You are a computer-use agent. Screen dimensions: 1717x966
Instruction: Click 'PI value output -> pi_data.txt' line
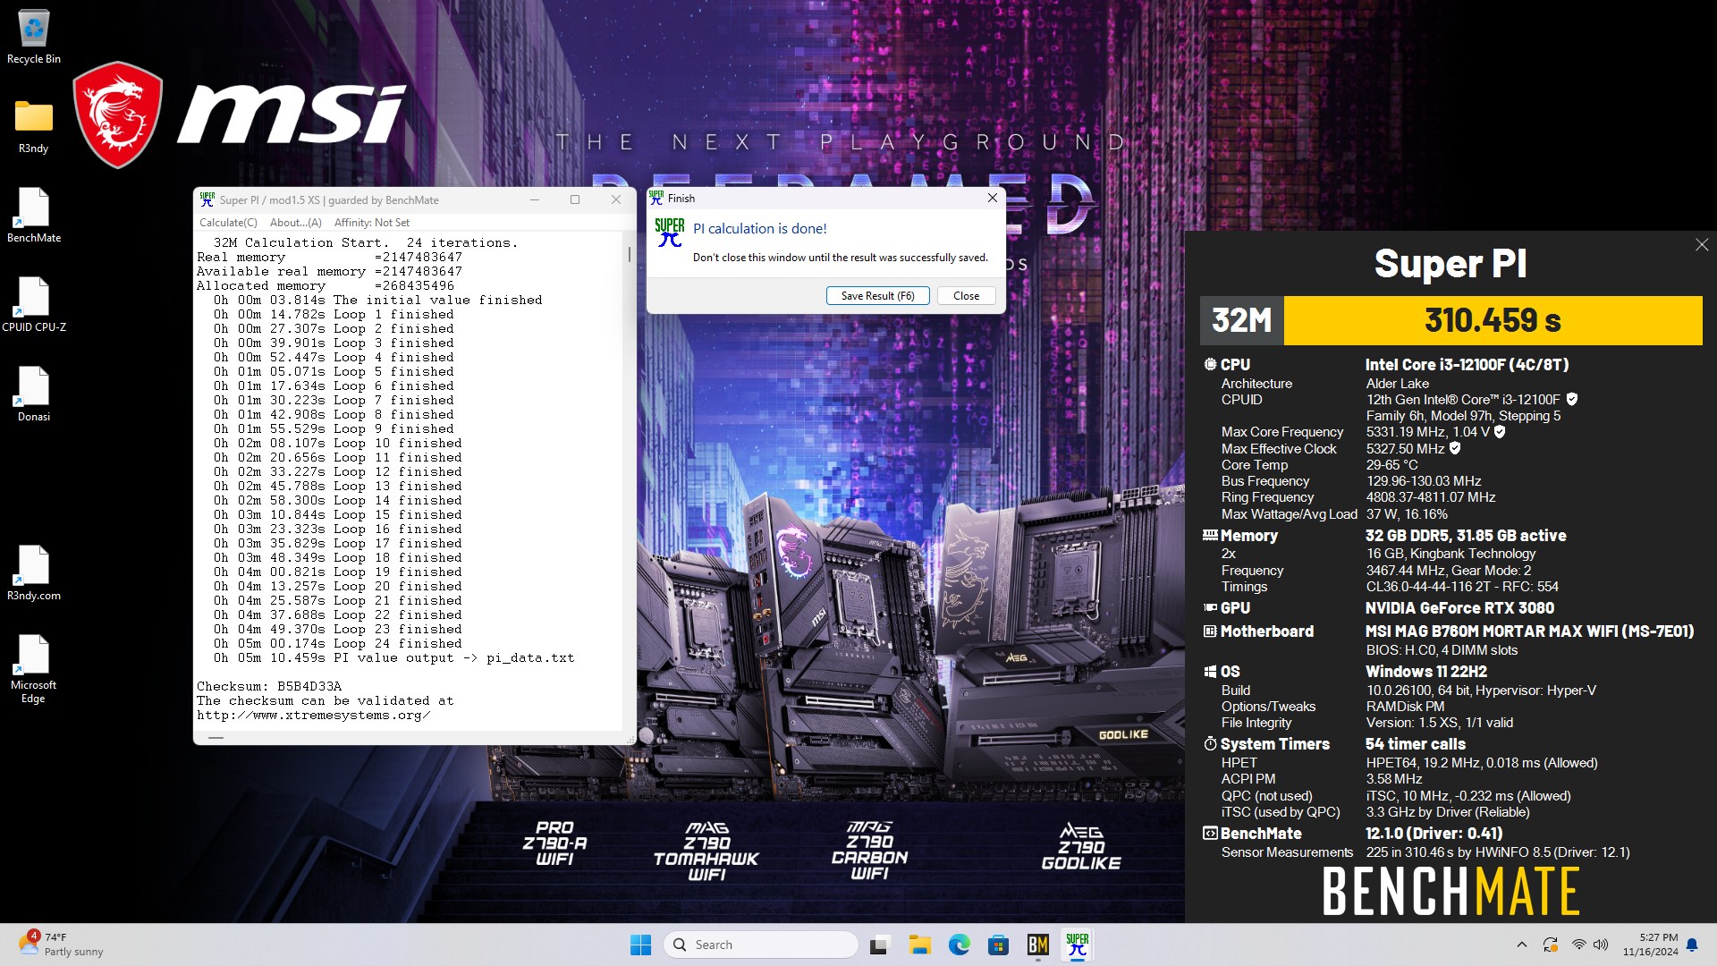coord(393,657)
